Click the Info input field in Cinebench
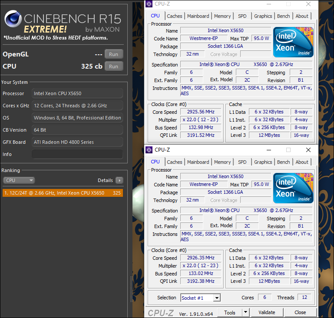The width and height of the screenshot is (334, 318). [77, 154]
